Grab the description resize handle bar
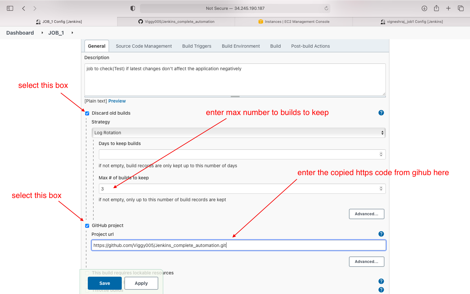This screenshot has height=294, width=470. click(235, 97)
